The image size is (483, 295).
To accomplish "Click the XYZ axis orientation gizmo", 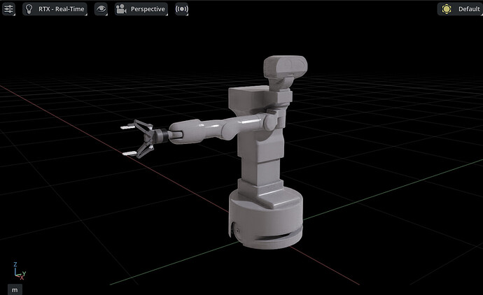I will tap(19, 271).
